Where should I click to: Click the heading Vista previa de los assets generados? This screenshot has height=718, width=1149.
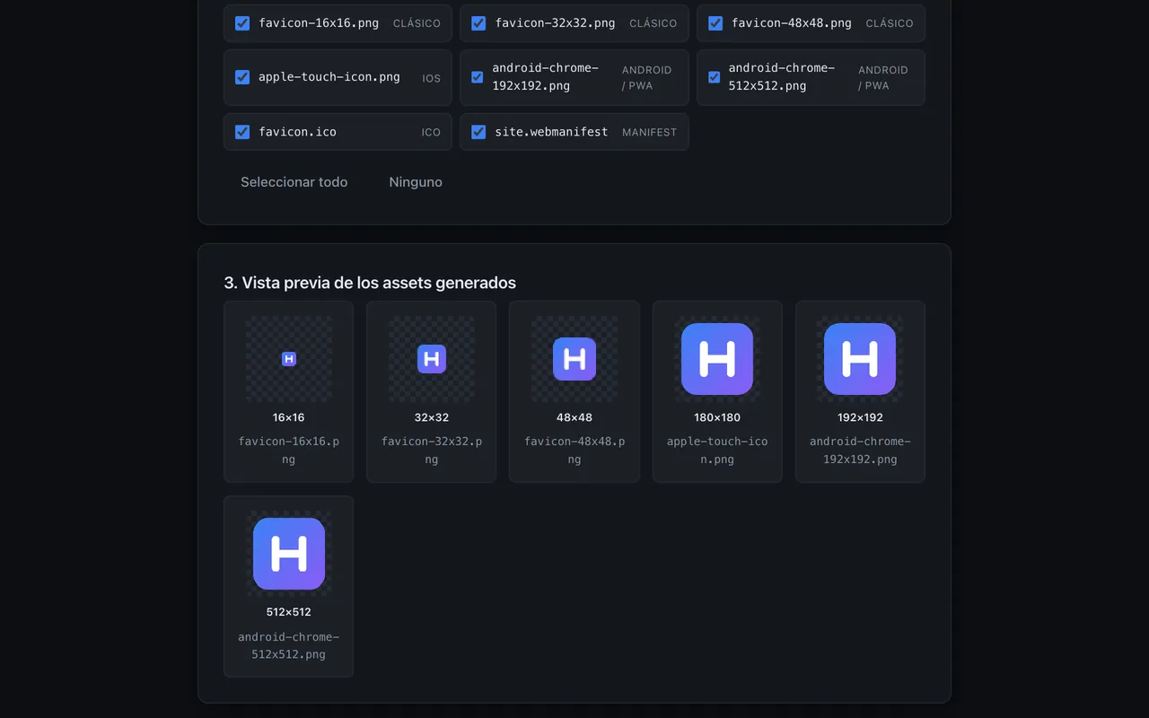pos(370,283)
